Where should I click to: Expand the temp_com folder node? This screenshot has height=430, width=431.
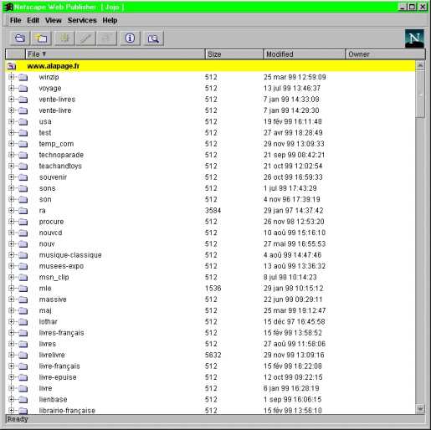pos(12,144)
